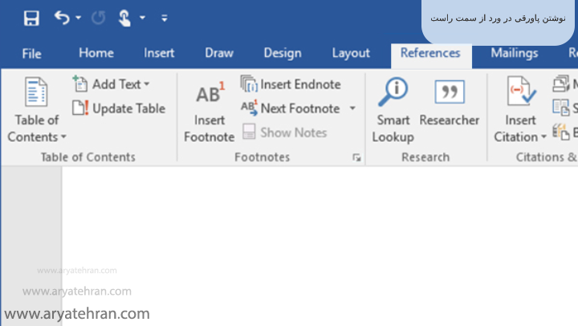Expand the Add Text dropdown
The width and height of the screenshot is (578, 326).
(x=146, y=84)
